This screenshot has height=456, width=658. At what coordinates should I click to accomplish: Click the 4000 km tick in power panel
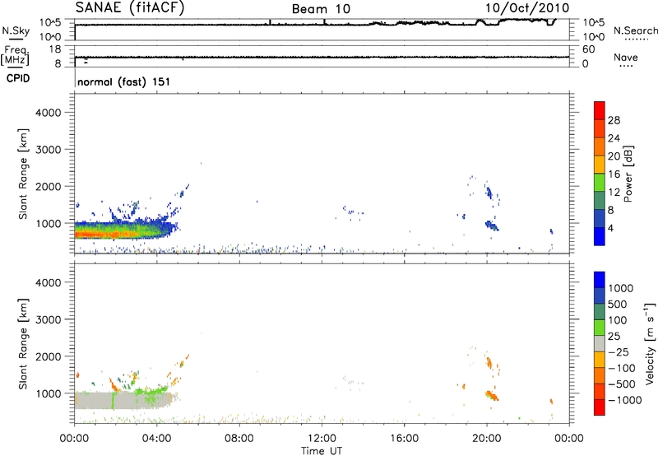click(x=49, y=113)
